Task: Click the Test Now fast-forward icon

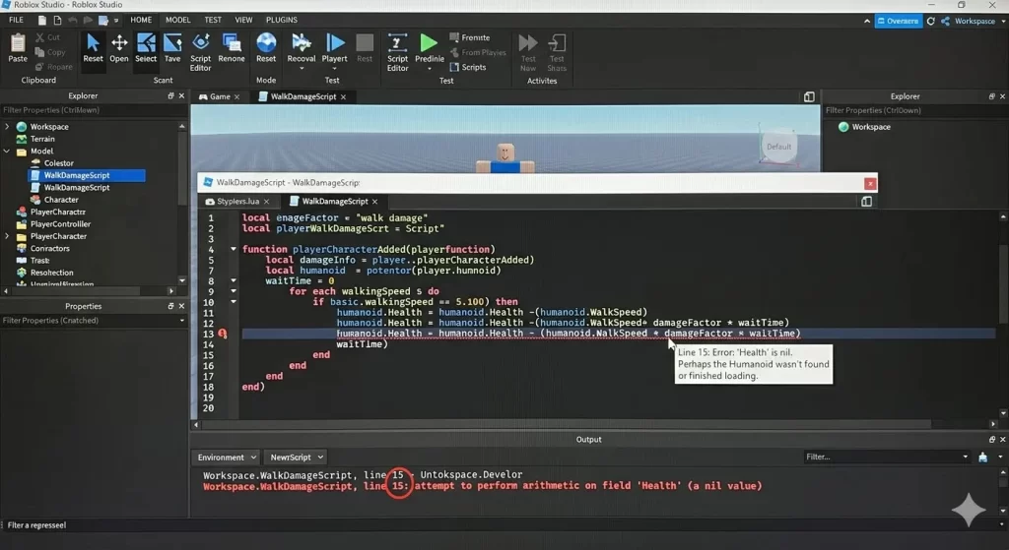Action: (528, 42)
